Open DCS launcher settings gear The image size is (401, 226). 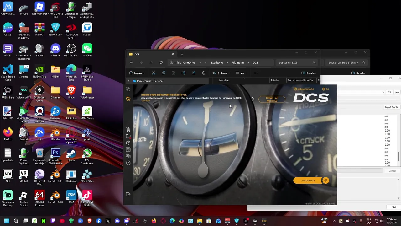pos(128,143)
